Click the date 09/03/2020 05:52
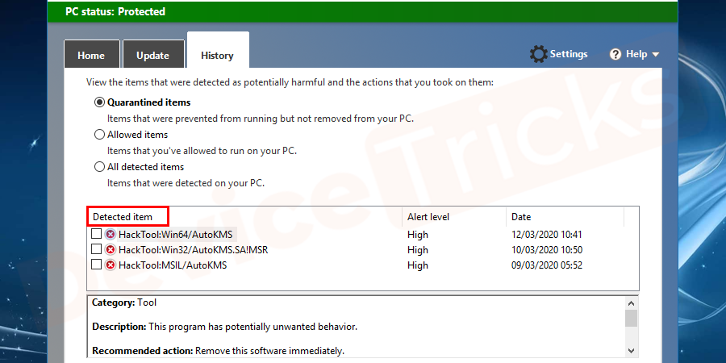This screenshot has height=363, width=726. (x=547, y=265)
